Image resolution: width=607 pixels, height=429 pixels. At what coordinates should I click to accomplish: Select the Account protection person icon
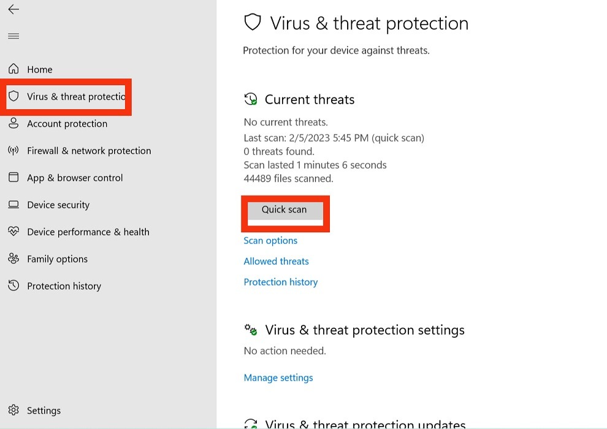[x=13, y=123]
